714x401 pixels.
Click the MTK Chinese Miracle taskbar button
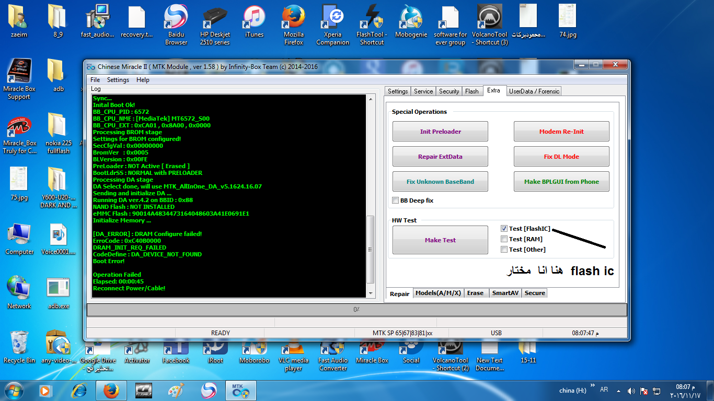point(240,390)
